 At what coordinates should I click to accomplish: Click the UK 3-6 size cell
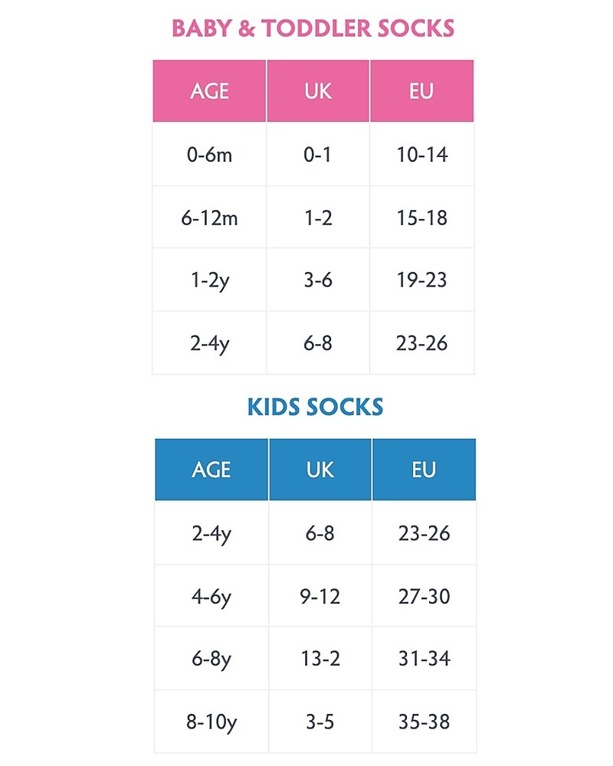point(318,280)
